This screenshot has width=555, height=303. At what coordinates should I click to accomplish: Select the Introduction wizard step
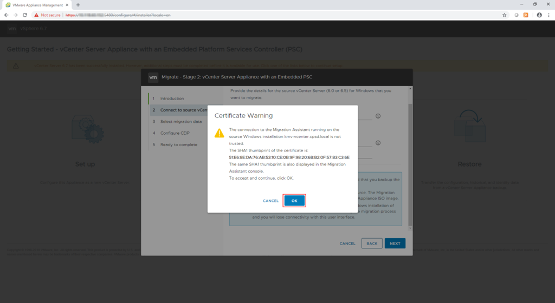coord(172,98)
